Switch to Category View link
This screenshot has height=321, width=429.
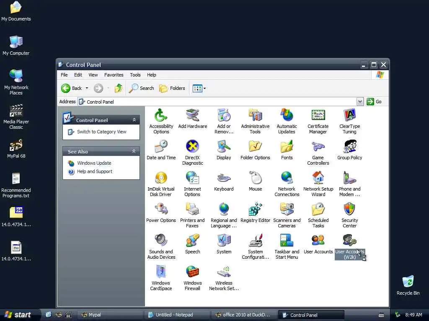(x=101, y=132)
